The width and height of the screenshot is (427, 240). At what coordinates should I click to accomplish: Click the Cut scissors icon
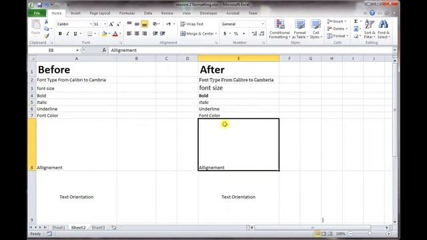pyautogui.click(x=46, y=22)
